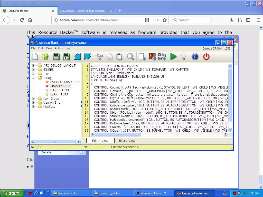Viewport: 263px width, 197px height.
Task: Save with the green floppy icon
Action: (x=56, y=57)
